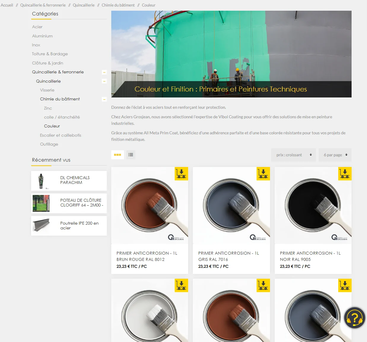
Task: Open Gris RAL 7016 product image
Action: tap(231, 206)
